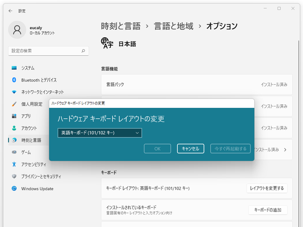Click the vertical scrollbar on the right

[299, 133]
